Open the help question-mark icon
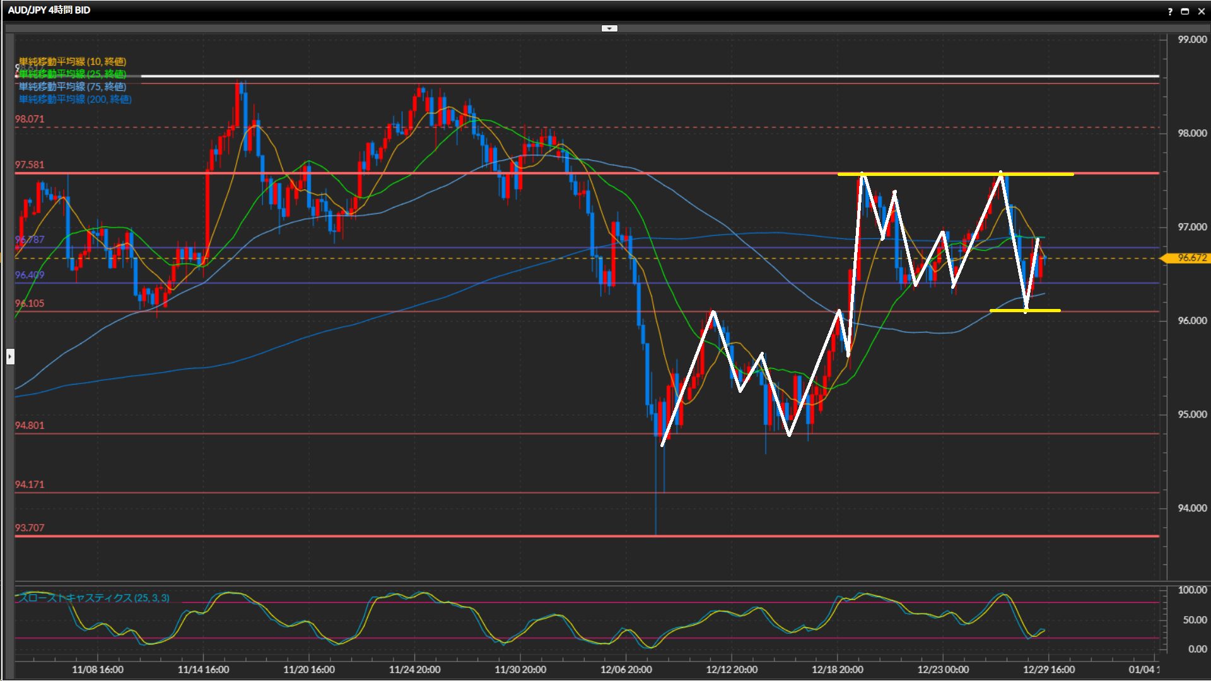1211x681 pixels. [1170, 11]
